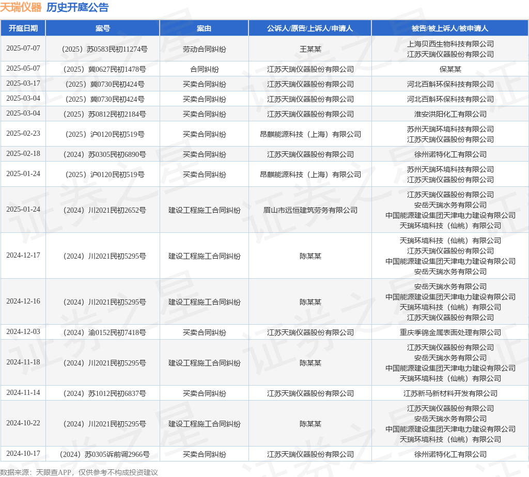Click the 天瑞仪器 title text
Screen dimensions: 529x477
21,7
